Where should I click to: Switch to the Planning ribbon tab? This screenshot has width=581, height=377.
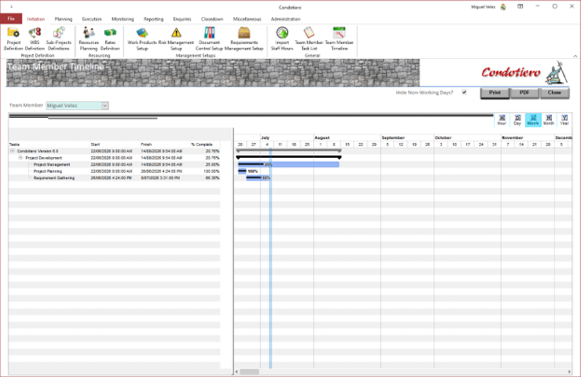[x=63, y=19]
